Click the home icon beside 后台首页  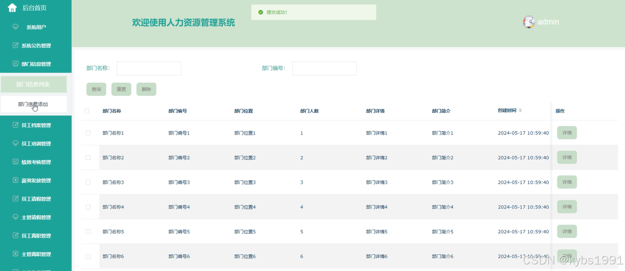[x=12, y=7]
